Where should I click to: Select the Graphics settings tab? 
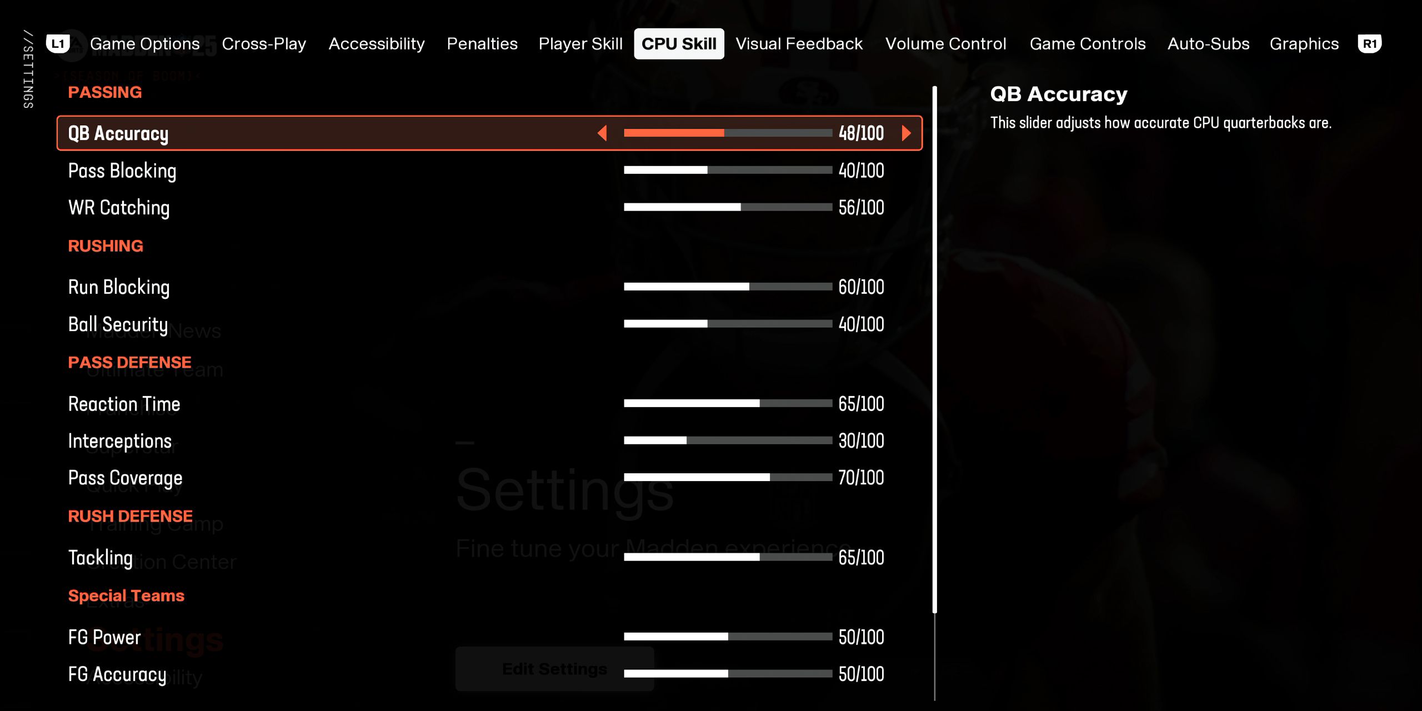(1303, 43)
